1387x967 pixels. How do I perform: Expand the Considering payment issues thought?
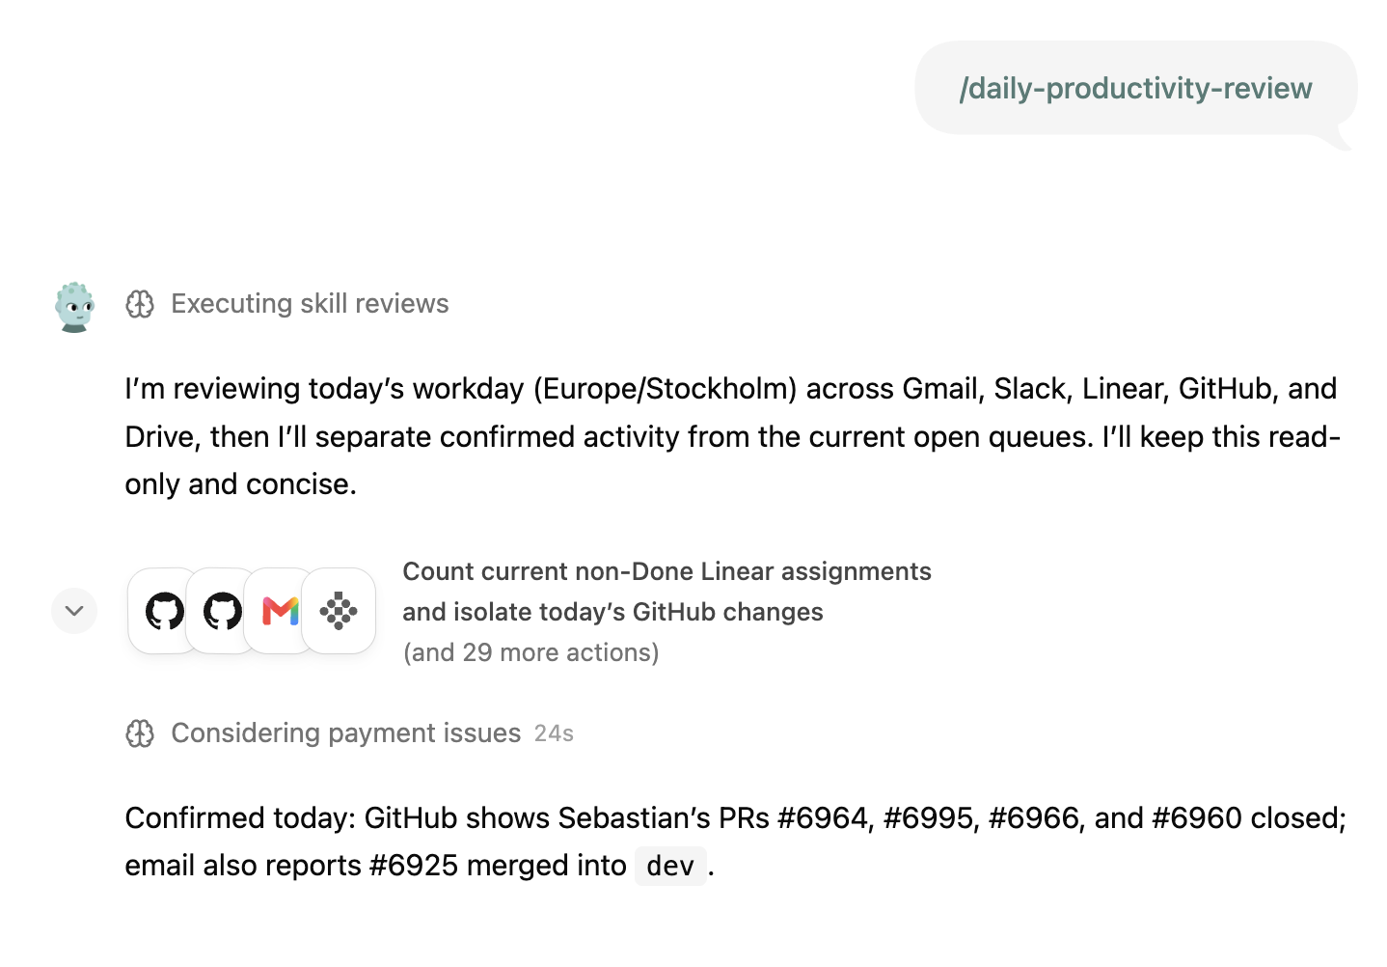[345, 733]
